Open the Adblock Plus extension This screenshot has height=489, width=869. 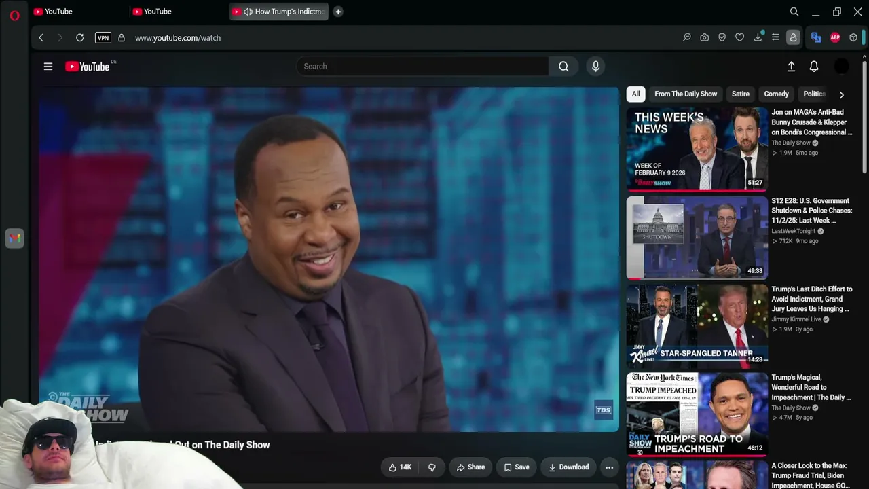835,38
